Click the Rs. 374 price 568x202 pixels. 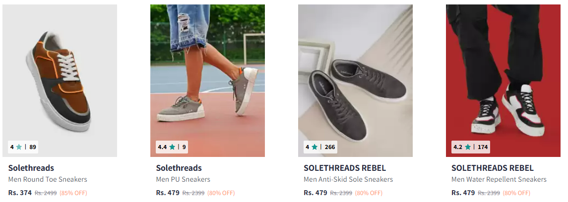pyautogui.click(x=20, y=193)
